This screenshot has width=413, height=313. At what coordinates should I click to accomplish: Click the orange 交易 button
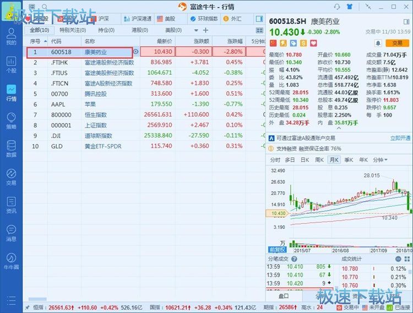coord(397,43)
